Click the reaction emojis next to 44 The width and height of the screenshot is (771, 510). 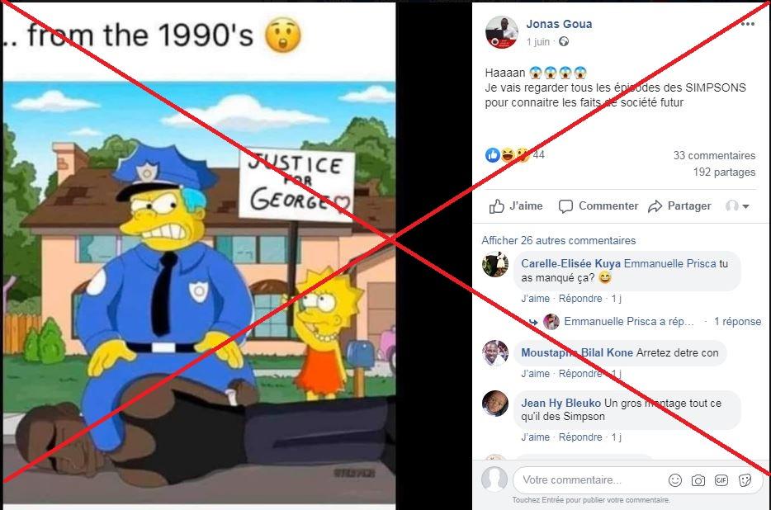click(508, 155)
